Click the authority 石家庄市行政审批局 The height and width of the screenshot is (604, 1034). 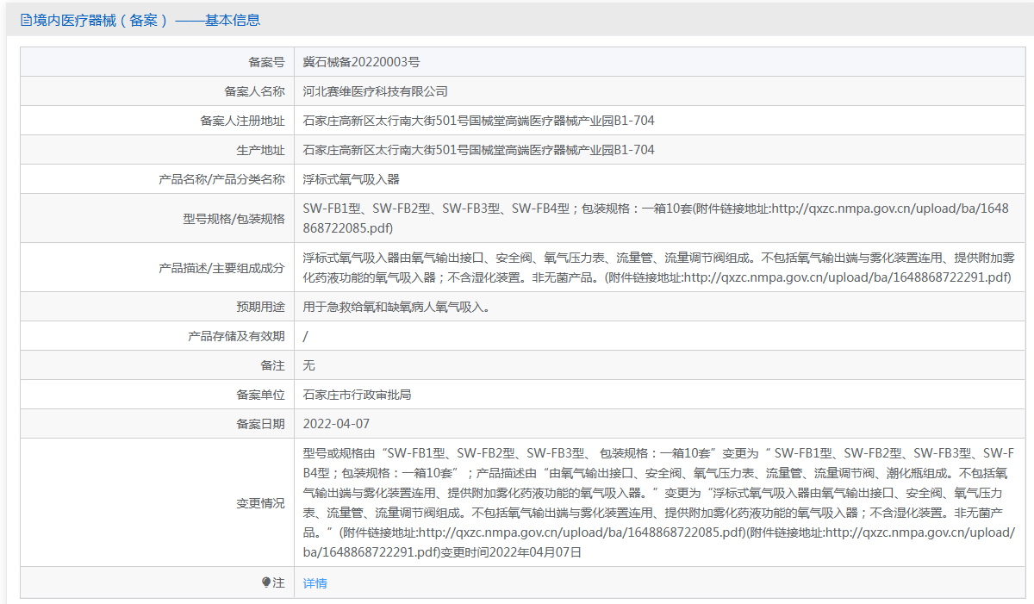point(358,395)
